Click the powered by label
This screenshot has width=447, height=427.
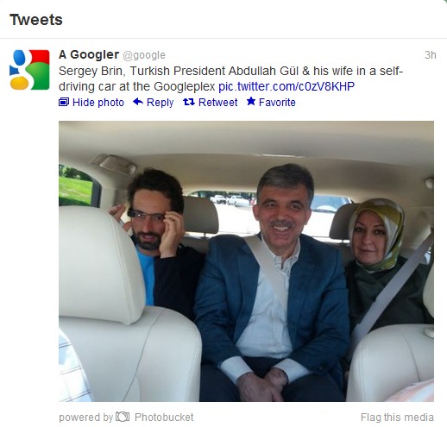click(85, 418)
